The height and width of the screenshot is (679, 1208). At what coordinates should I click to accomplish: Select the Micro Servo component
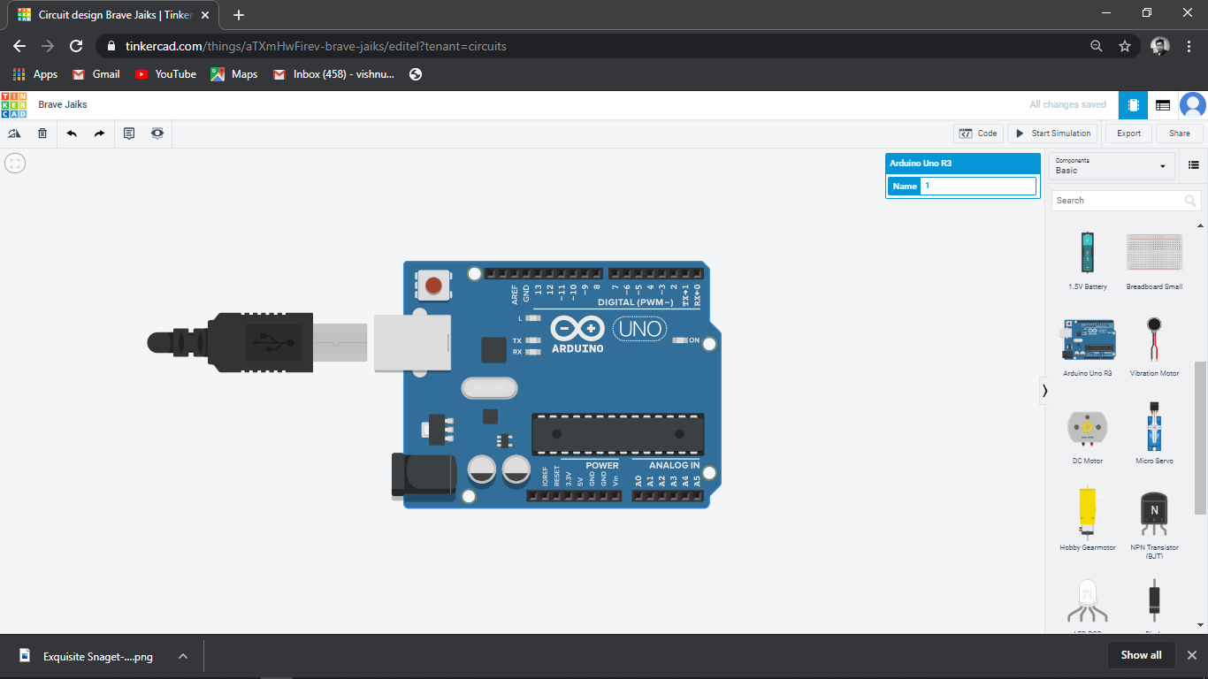pyautogui.click(x=1154, y=429)
